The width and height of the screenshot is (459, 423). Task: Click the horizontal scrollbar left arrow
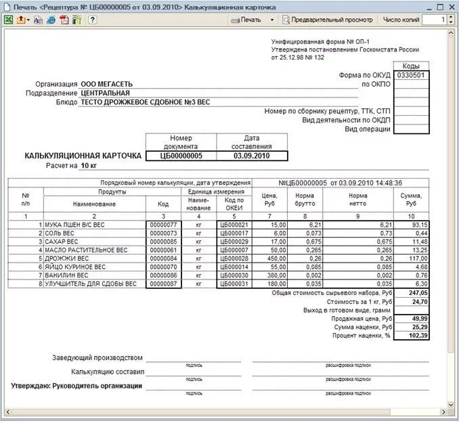tap(8, 412)
